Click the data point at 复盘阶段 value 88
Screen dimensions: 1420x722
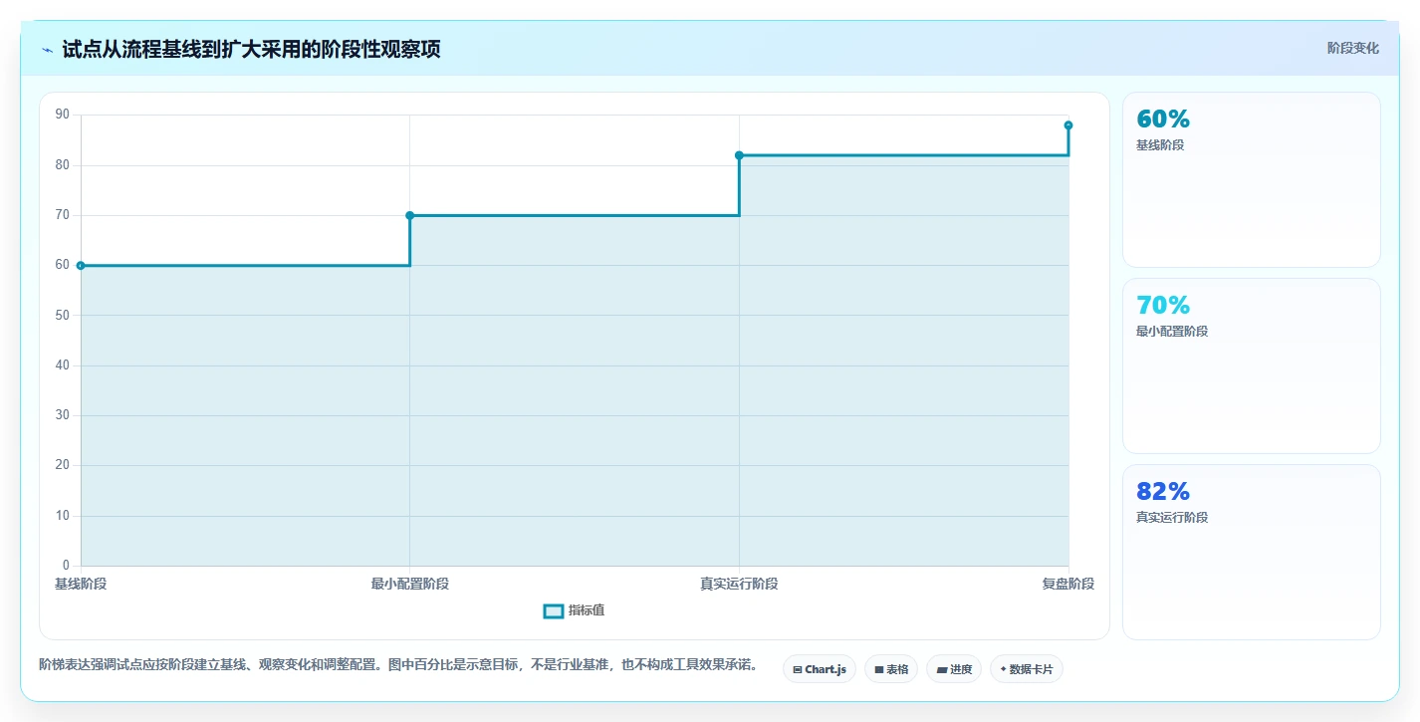tap(1068, 125)
